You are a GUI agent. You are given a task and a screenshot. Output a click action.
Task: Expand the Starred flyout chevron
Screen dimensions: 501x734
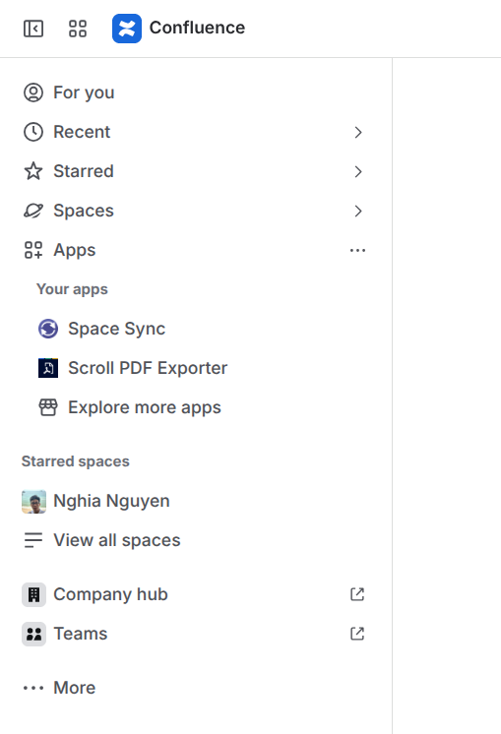pos(357,172)
